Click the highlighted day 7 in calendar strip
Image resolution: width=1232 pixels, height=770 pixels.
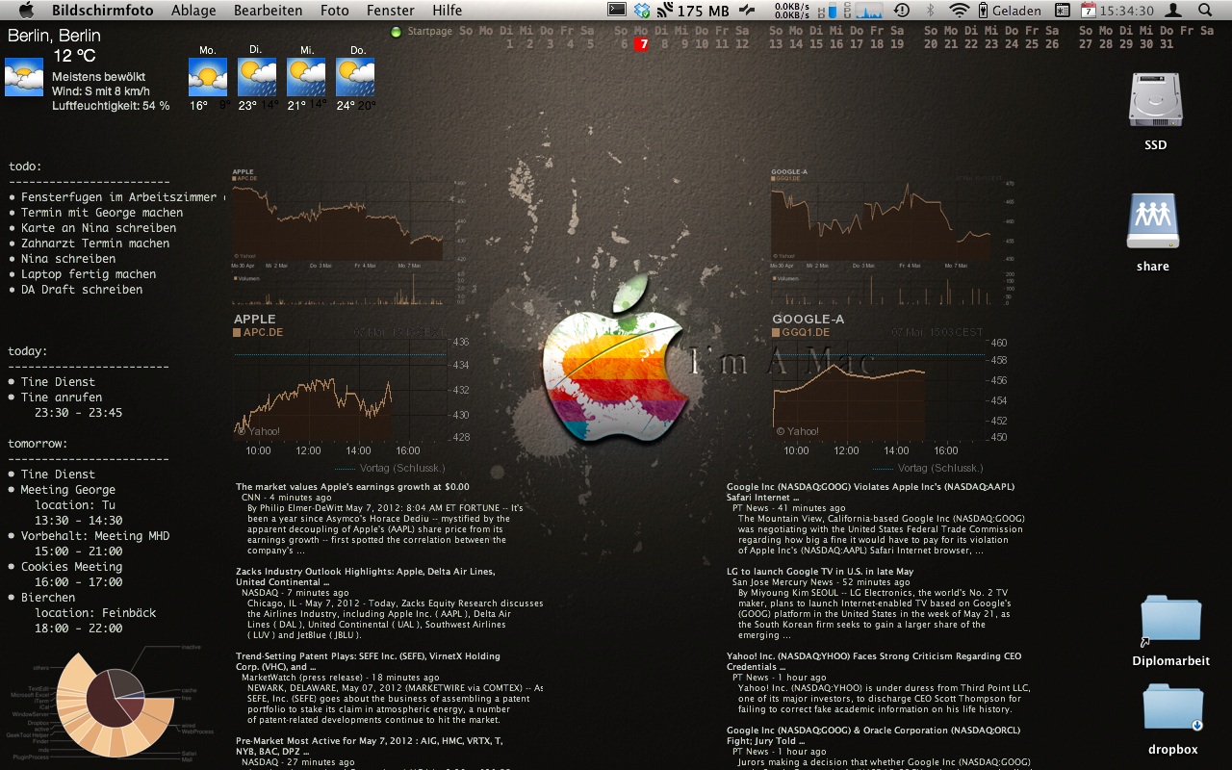click(x=642, y=44)
